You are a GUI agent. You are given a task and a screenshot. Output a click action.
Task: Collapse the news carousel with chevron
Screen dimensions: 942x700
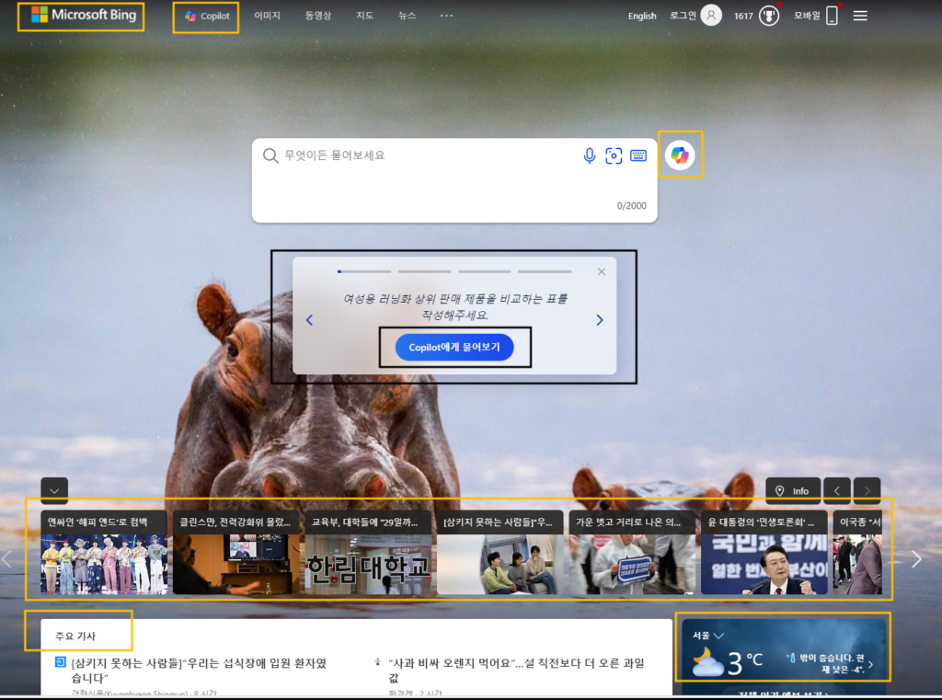[x=54, y=491]
